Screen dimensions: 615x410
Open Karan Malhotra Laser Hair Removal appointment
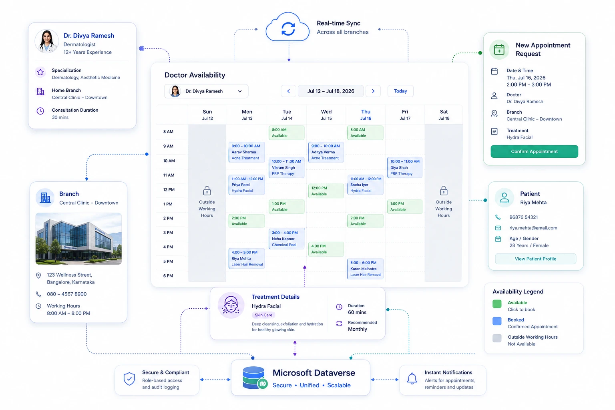(365, 269)
